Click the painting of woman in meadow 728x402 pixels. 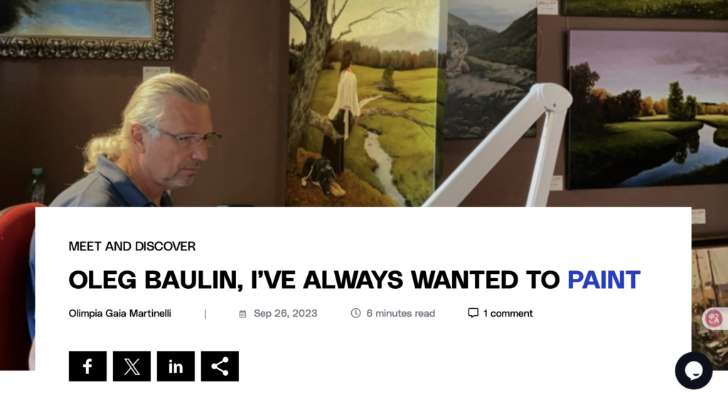(363, 103)
